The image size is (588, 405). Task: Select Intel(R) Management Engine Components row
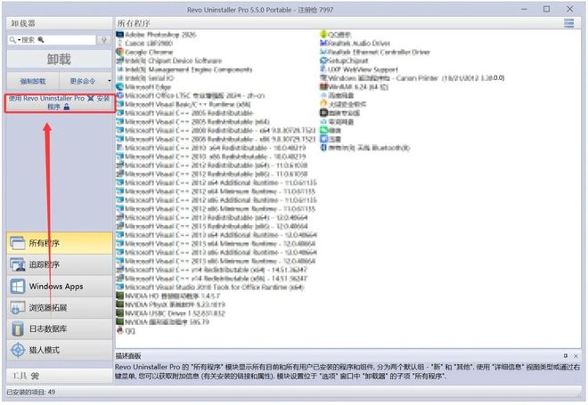(184, 69)
